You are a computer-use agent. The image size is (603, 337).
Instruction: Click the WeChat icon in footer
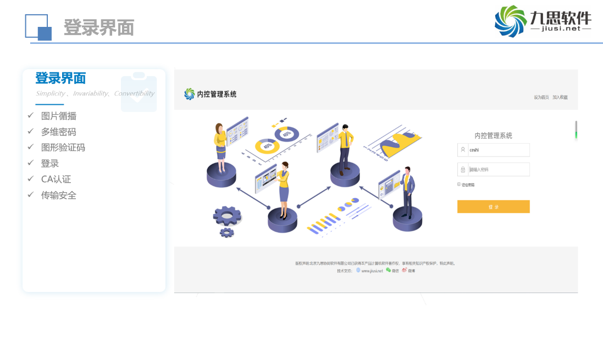[x=389, y=270]
